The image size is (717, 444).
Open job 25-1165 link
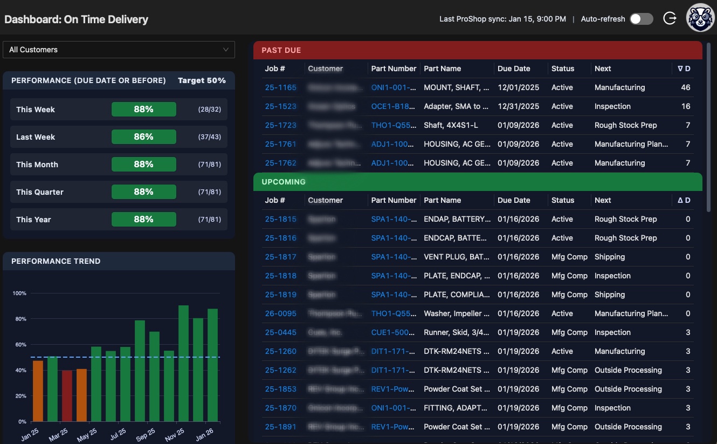pyautogui.click(x=280, y=87)
